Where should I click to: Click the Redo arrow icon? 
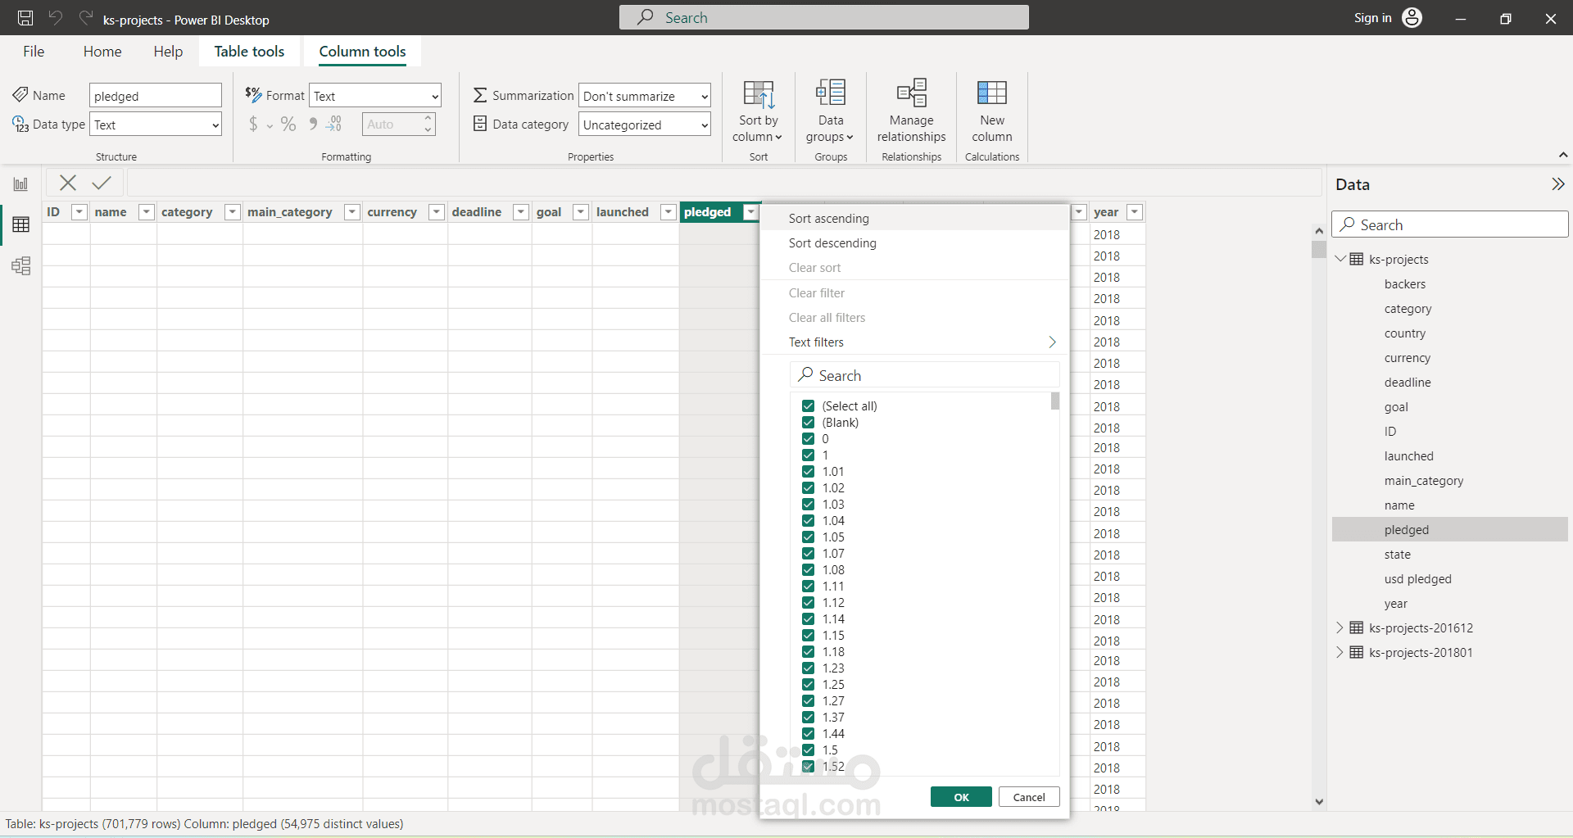coord(85,17)
